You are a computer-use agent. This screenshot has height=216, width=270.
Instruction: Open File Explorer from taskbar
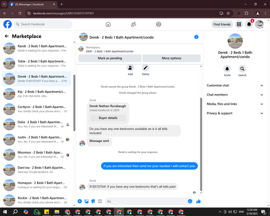point(57,212)
